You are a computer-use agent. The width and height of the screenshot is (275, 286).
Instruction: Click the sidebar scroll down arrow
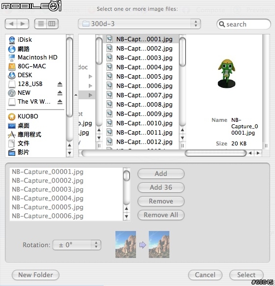(x=69, y=153)
